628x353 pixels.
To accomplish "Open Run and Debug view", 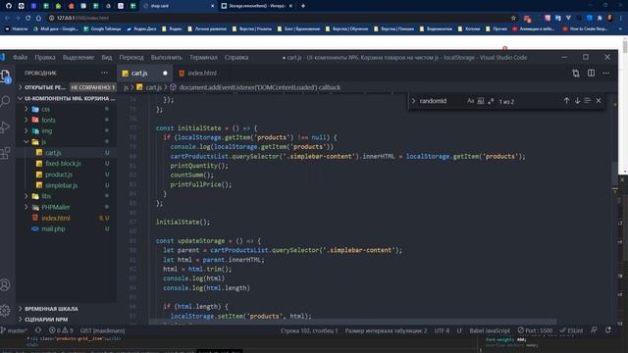I will pyautogui.click(x=6, y=126).
